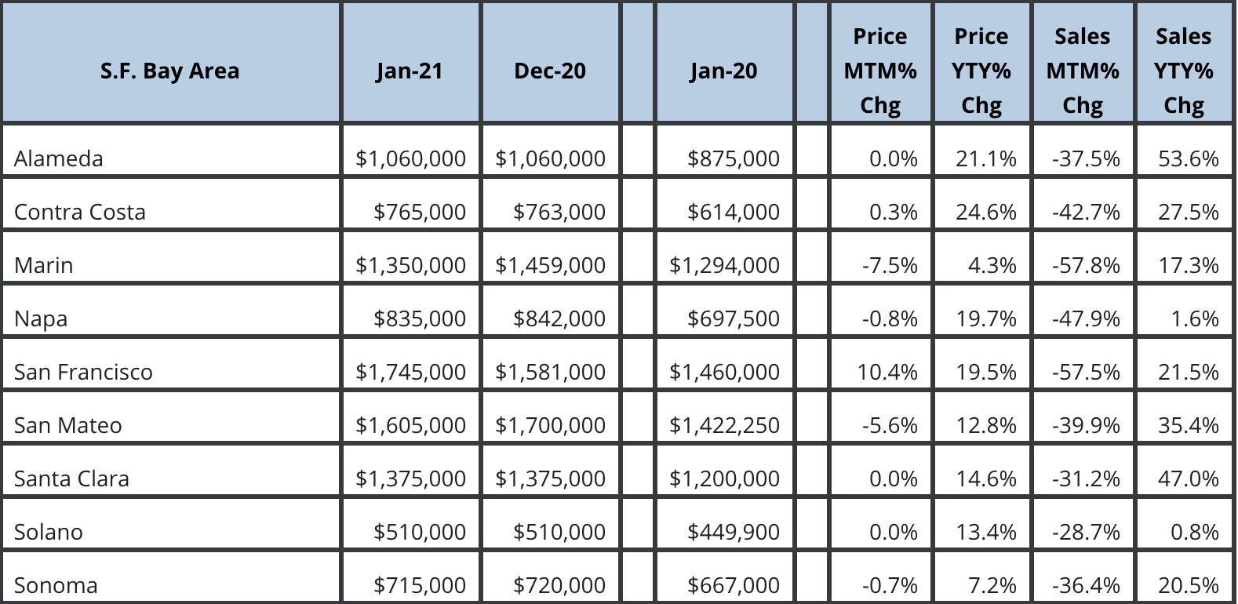Click the Alameda row label
The image size is (1238, 604).
point(59,158)
